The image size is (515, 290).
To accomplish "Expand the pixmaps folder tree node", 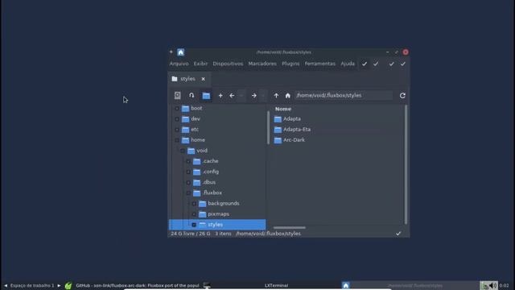I will pyautogui.click(x=194, y=214).
